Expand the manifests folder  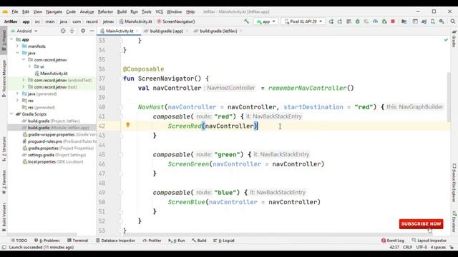pos(17,46)
